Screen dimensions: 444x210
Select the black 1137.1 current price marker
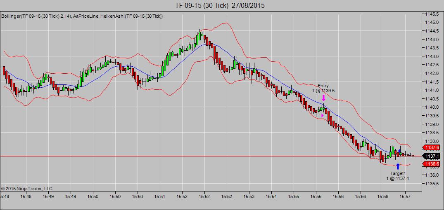click(x=431, y=156)
